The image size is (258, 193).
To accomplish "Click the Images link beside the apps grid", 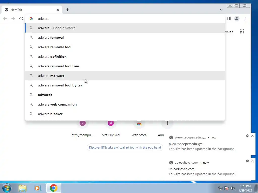I will [x=229, y=31].
